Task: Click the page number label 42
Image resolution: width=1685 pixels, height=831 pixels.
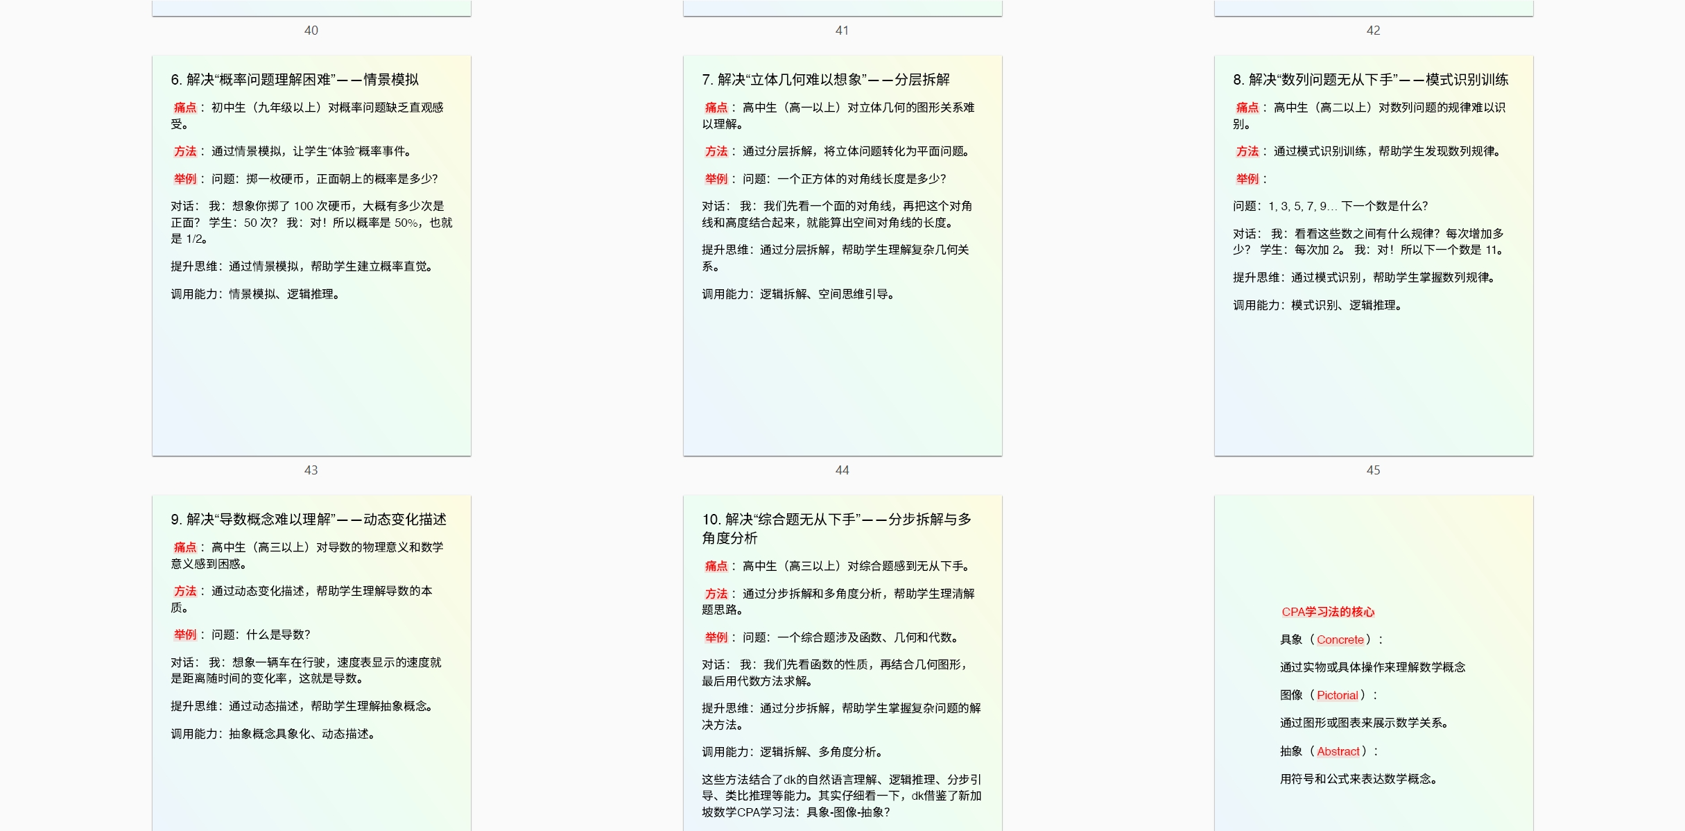Action: pos(1373,31)
